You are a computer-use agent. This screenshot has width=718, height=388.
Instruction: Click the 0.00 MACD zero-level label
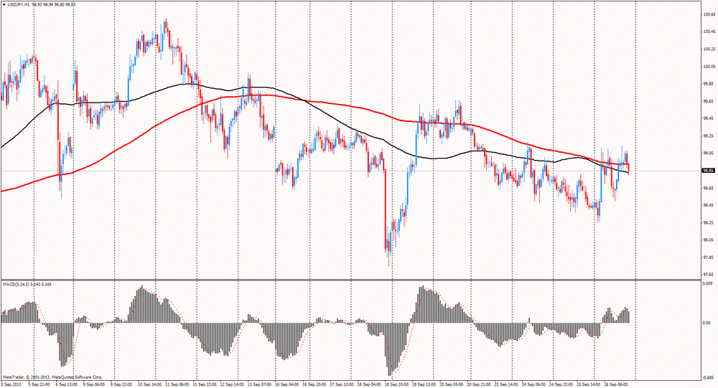(708, 323)
